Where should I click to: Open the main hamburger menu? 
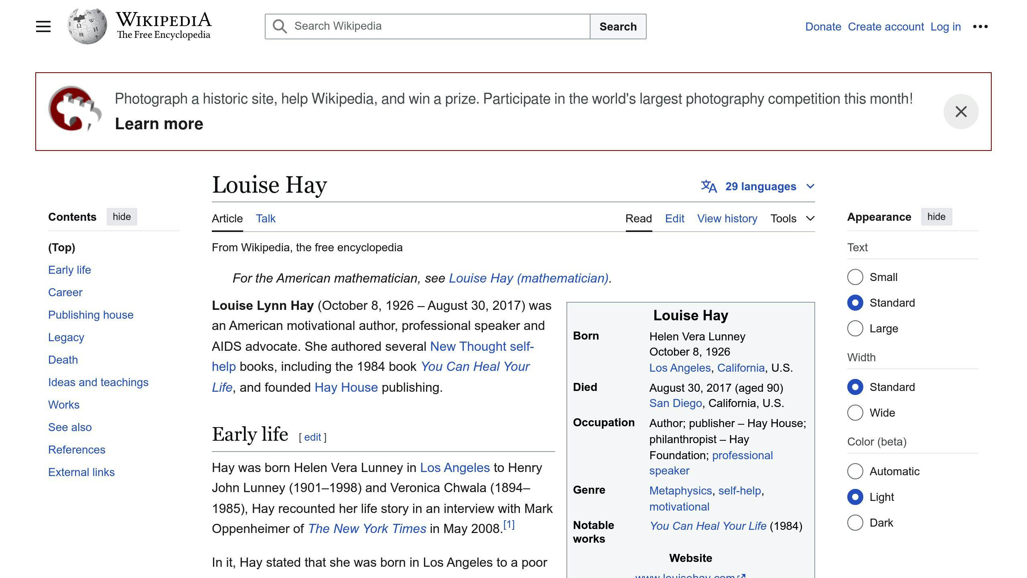coord(43,26)
